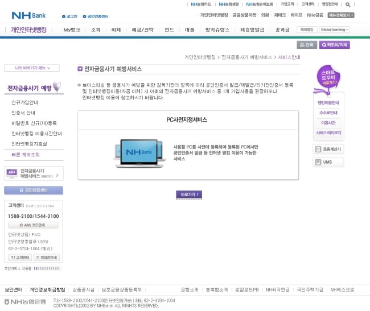Open 이체 navigation tab
Screen dimensions: 370x311
[116, 30]
